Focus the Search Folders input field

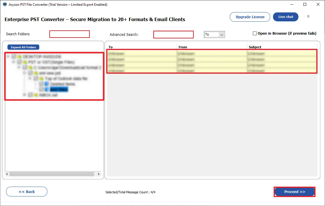click(x=70, y=34)
